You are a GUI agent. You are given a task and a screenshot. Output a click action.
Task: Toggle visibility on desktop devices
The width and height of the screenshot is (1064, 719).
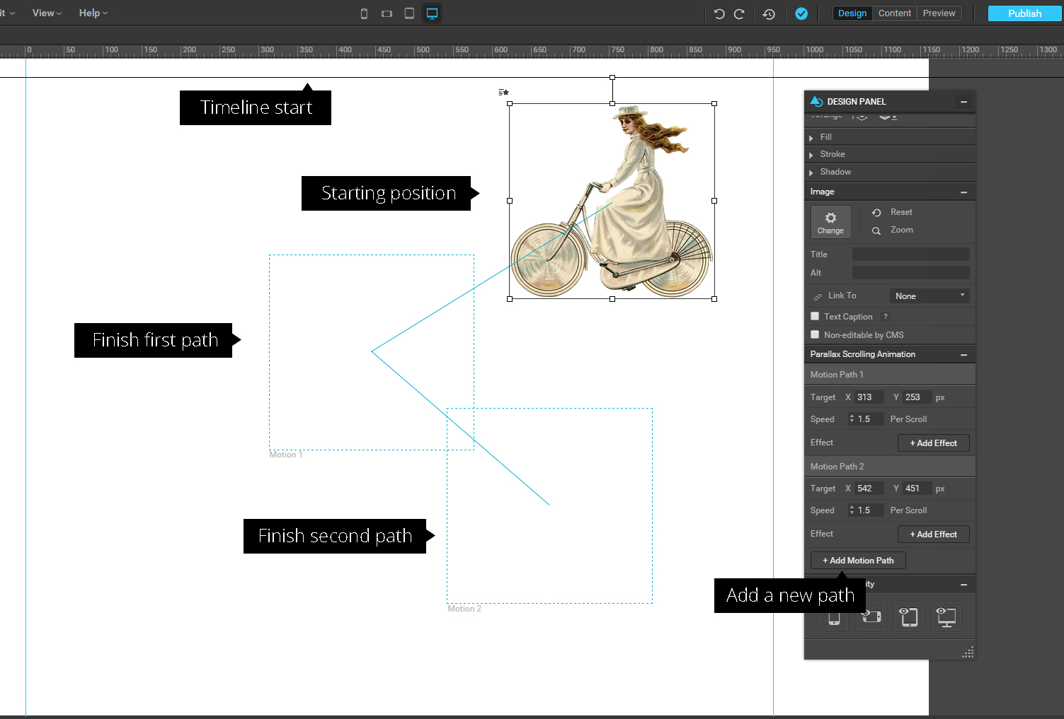pos(946,616)
